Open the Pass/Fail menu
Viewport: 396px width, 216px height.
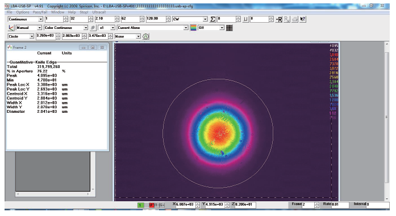40,12
